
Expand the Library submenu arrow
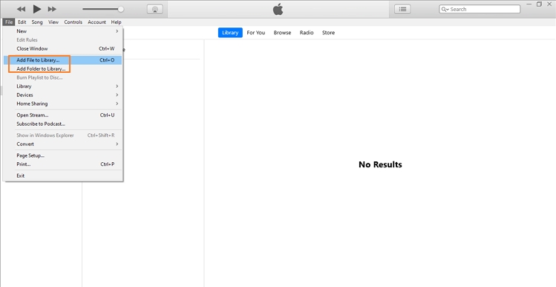coord(117,86)
